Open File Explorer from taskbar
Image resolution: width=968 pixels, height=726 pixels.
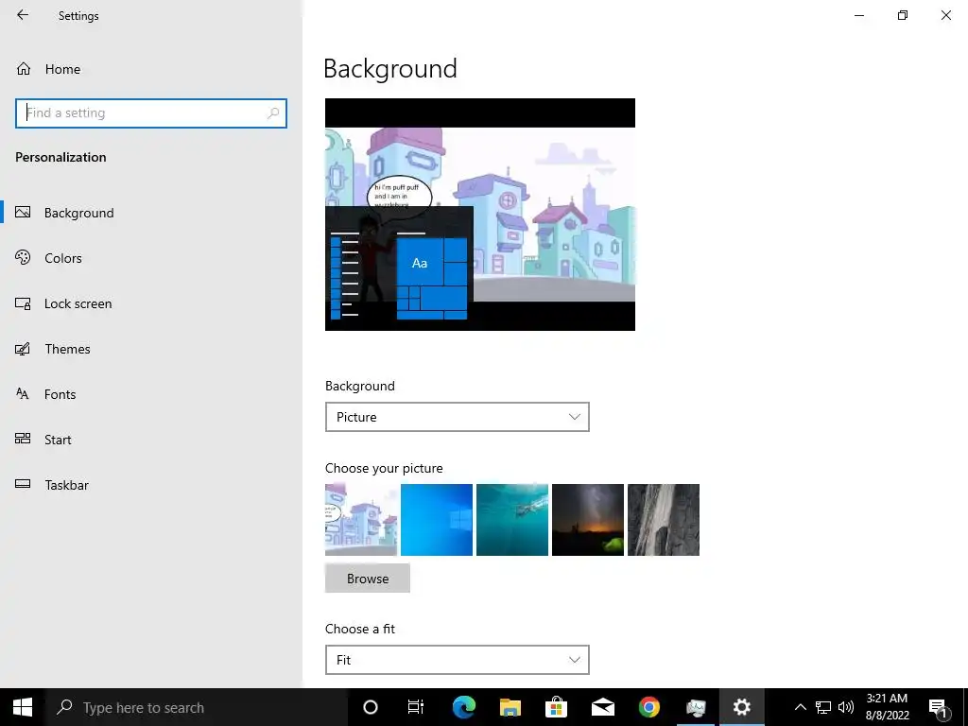[x=510, y=707]
